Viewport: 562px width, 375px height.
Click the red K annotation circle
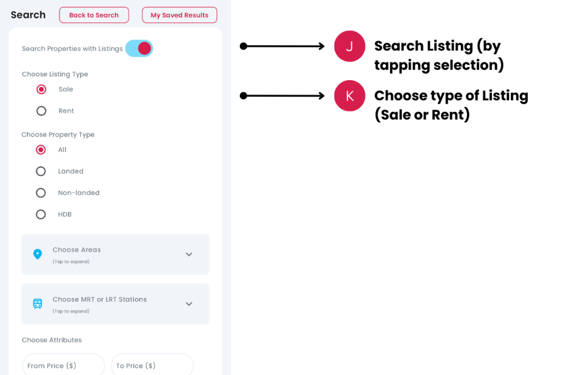point(350,96)
